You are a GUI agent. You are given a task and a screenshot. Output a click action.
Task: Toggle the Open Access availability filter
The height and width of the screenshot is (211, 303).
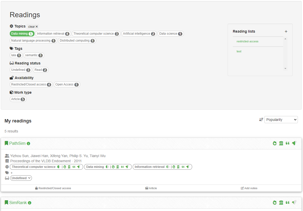tap(67, 84)
